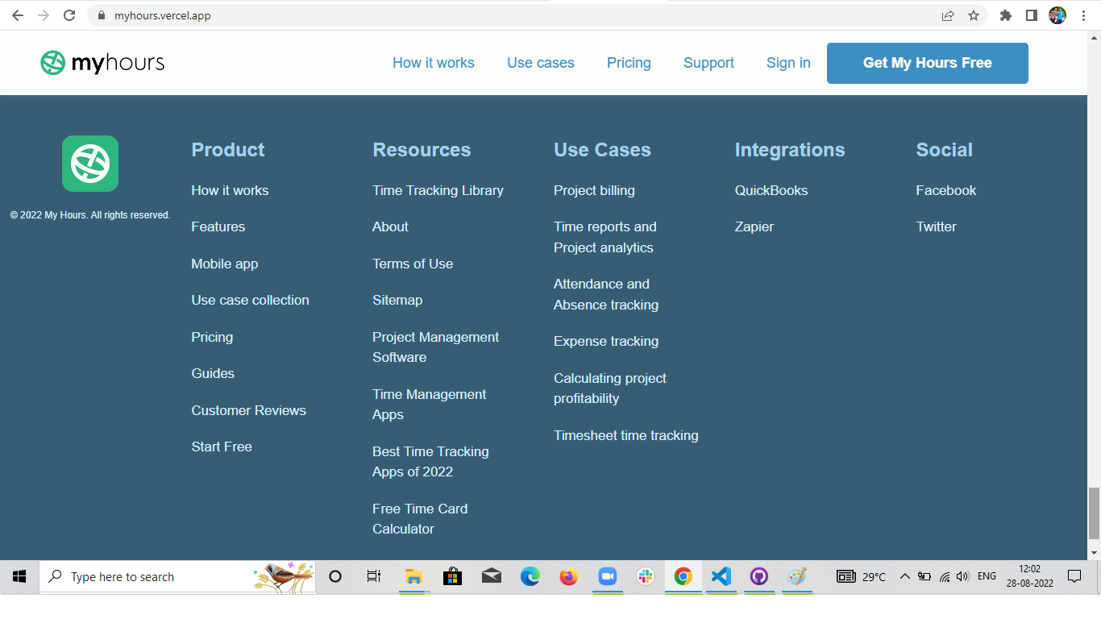Open Facebook social link
1101x619 pixels.
tap(946, 190)
